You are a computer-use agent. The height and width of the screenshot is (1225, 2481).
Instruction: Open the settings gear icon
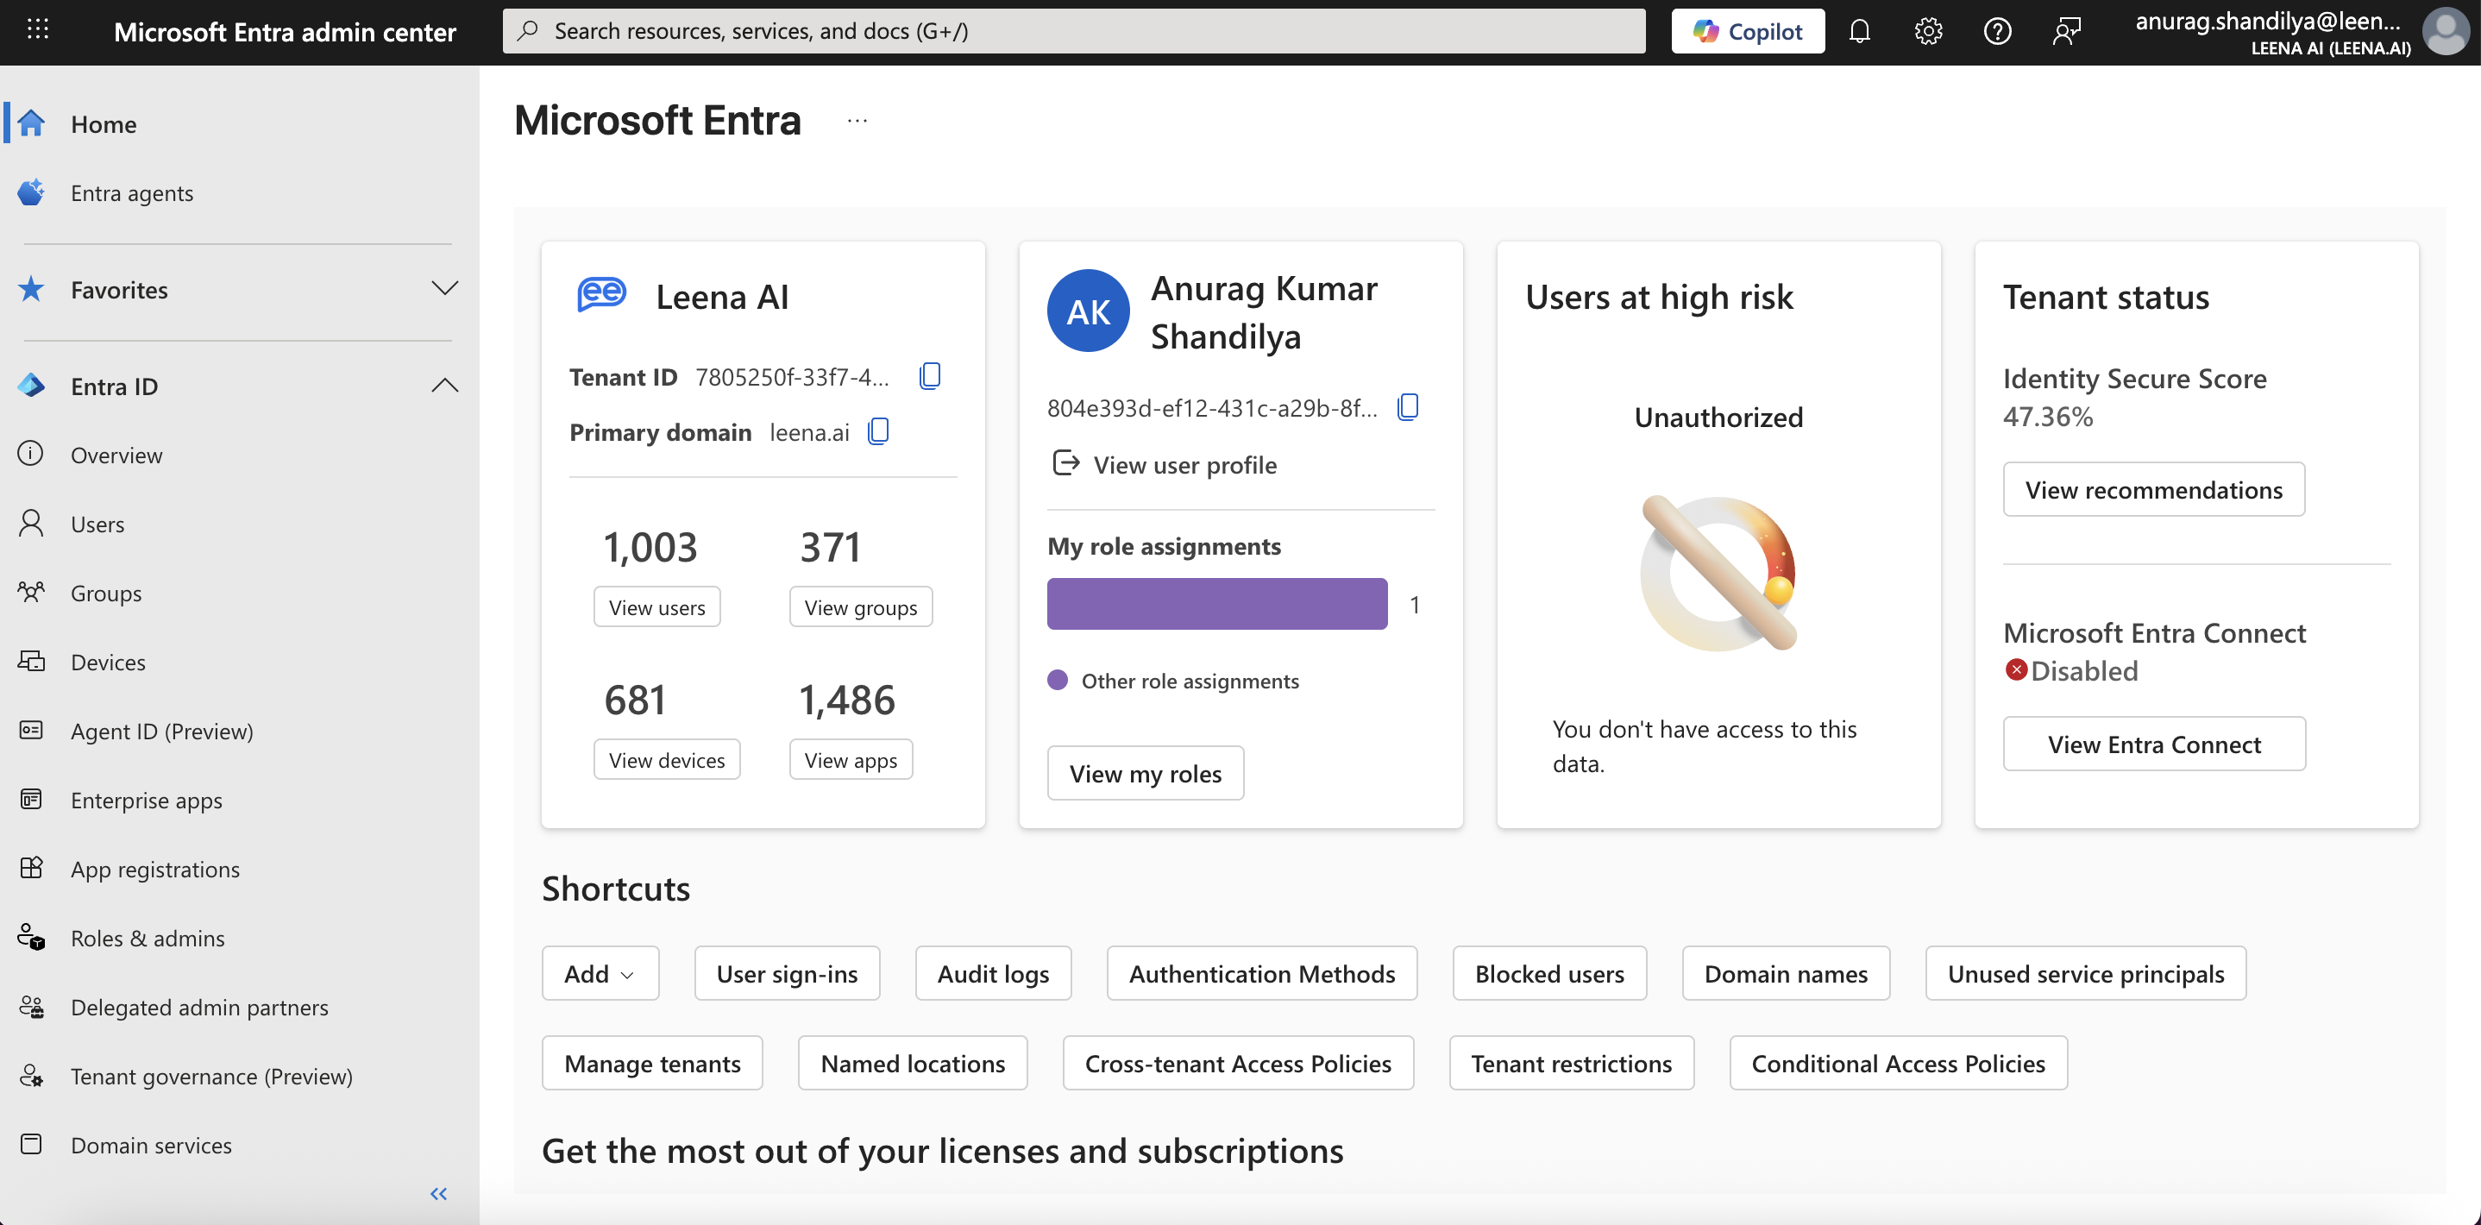point(1928,31)
